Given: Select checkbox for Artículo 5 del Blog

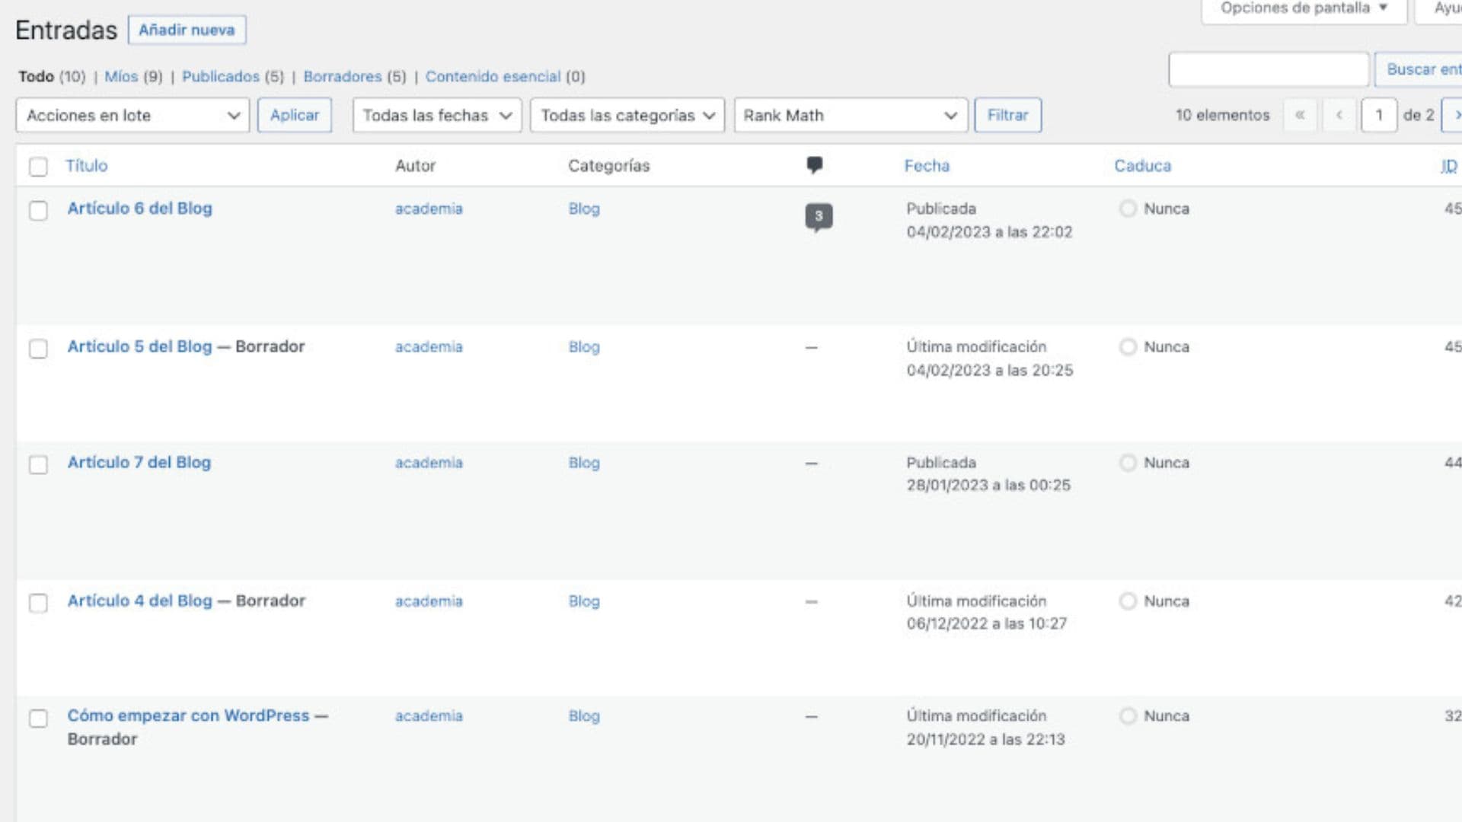Looking at the screenshot, I should click(39, 349).
